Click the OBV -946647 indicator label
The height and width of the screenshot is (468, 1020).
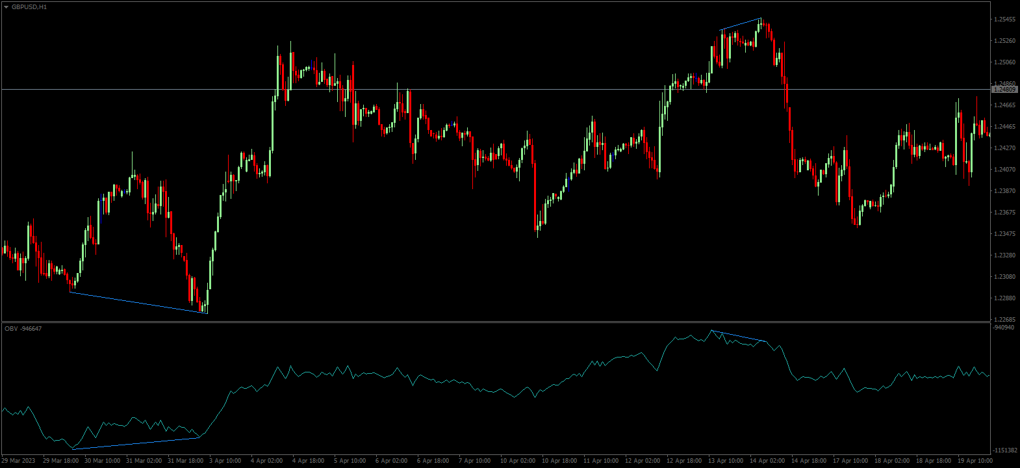(23, 329)
